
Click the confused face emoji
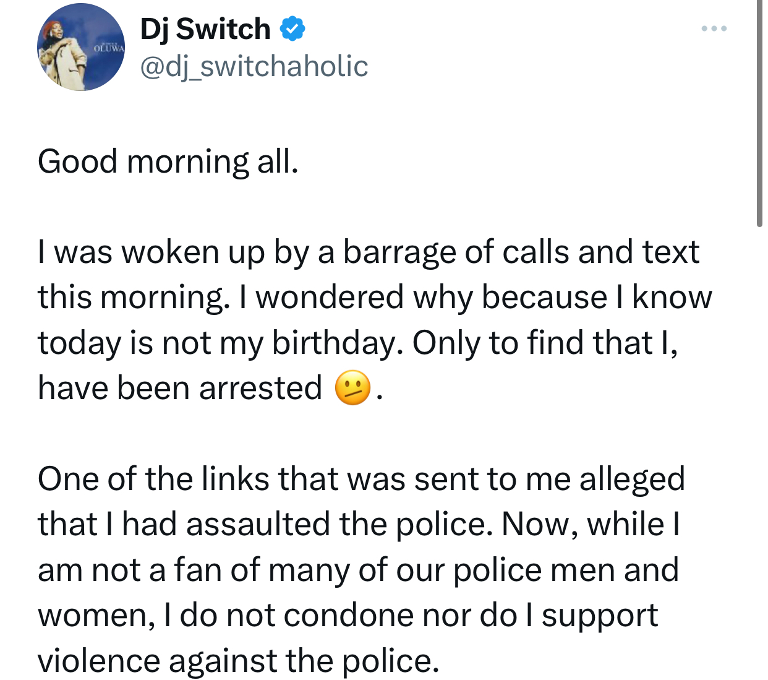coord(352,389)
